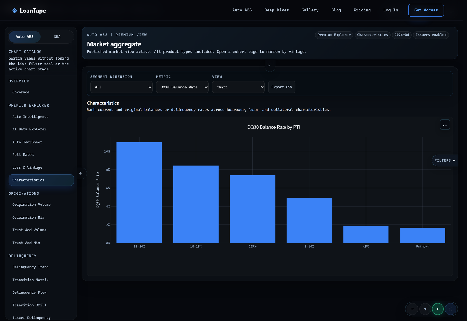
Task: Click the 2026-06 period chip
Action: point(402,35)
